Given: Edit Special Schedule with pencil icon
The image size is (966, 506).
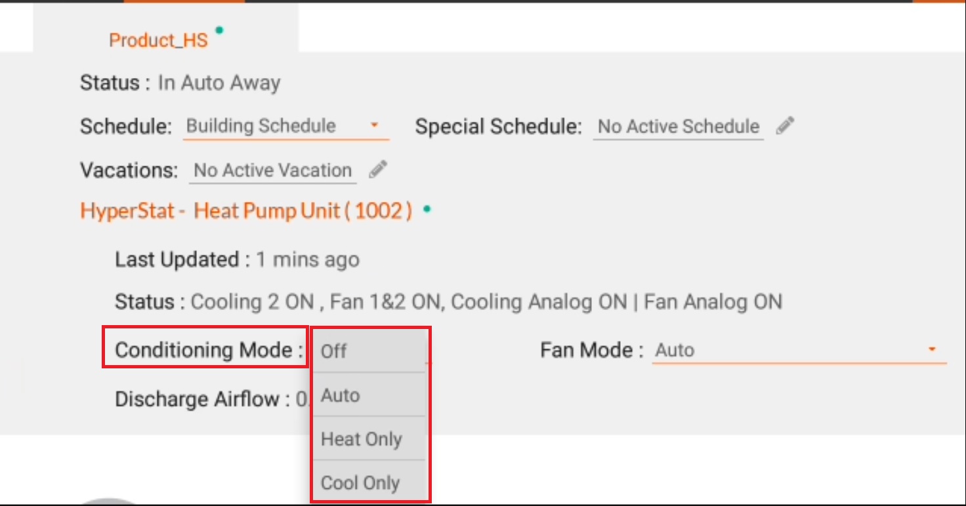Looking at the screenshot, I should [x=785, y=126].
